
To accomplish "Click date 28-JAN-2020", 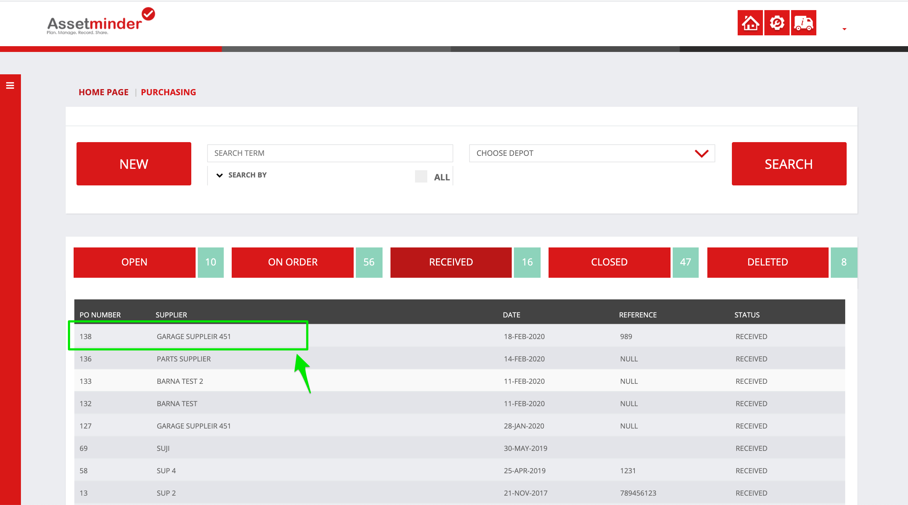I will (524, 426).
